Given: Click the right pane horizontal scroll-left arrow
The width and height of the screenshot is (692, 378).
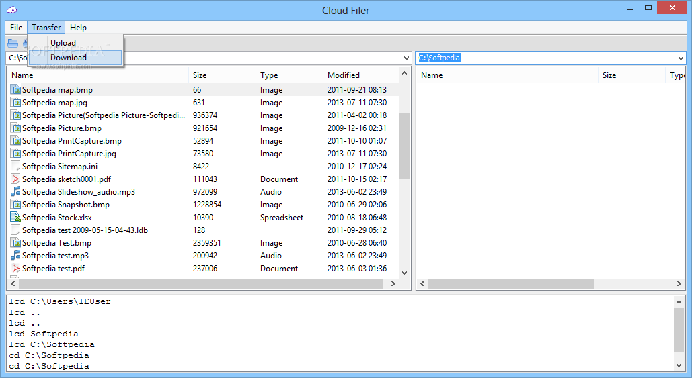Looking at the screenshot, I should point(422,284).
